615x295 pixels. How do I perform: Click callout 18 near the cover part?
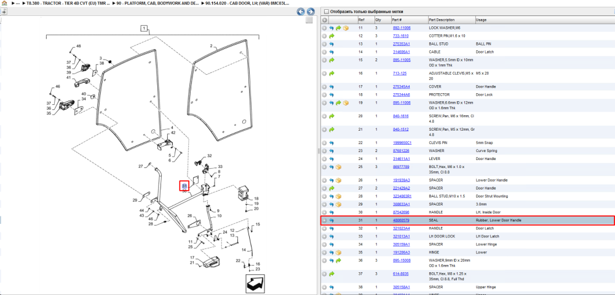click(x=256, y=199)
